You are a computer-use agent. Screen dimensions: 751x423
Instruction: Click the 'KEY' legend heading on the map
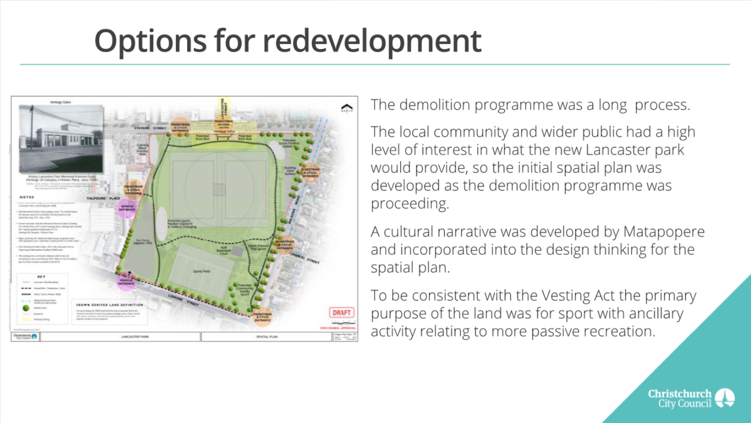point(41,276)
